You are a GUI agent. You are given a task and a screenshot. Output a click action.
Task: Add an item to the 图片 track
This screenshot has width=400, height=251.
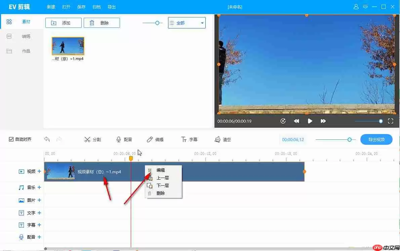[39, 200]
